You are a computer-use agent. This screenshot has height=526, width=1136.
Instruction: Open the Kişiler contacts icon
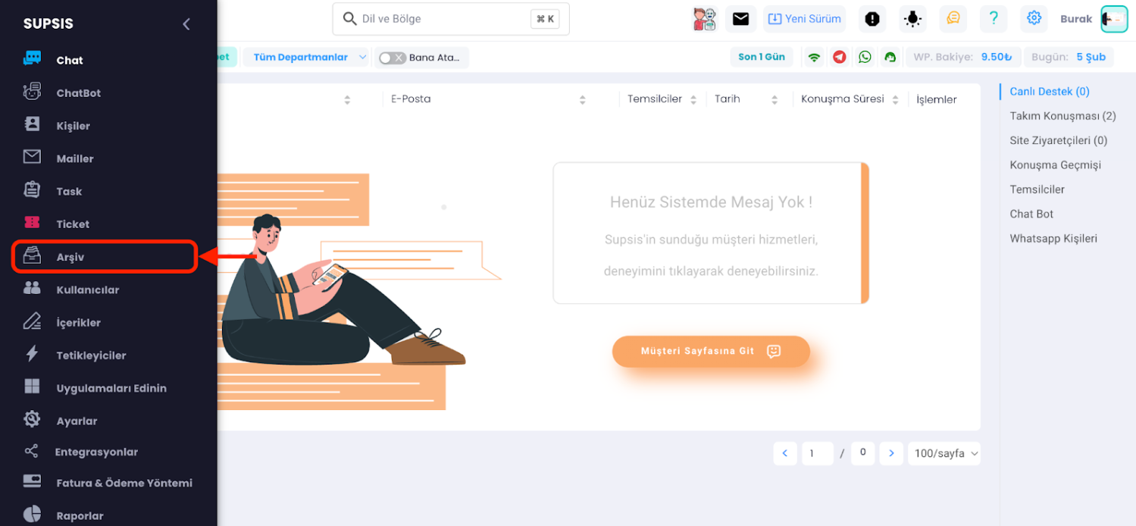(x=32, y=125)
